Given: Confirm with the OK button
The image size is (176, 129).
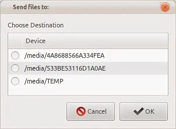Looking at the screenshot, I should (x=143, y=111).
